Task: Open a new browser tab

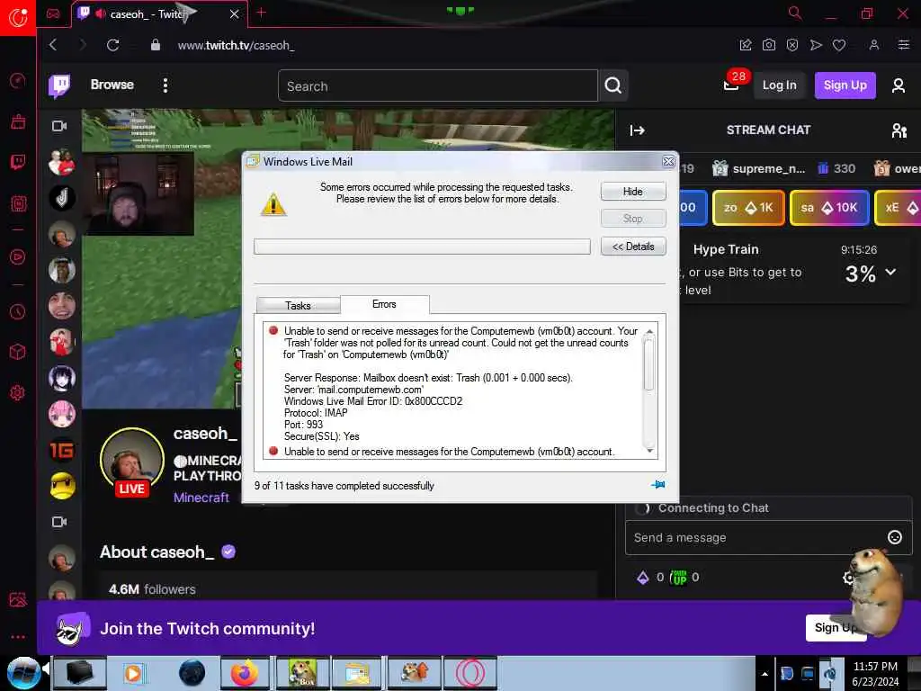Action: [262, 13]
